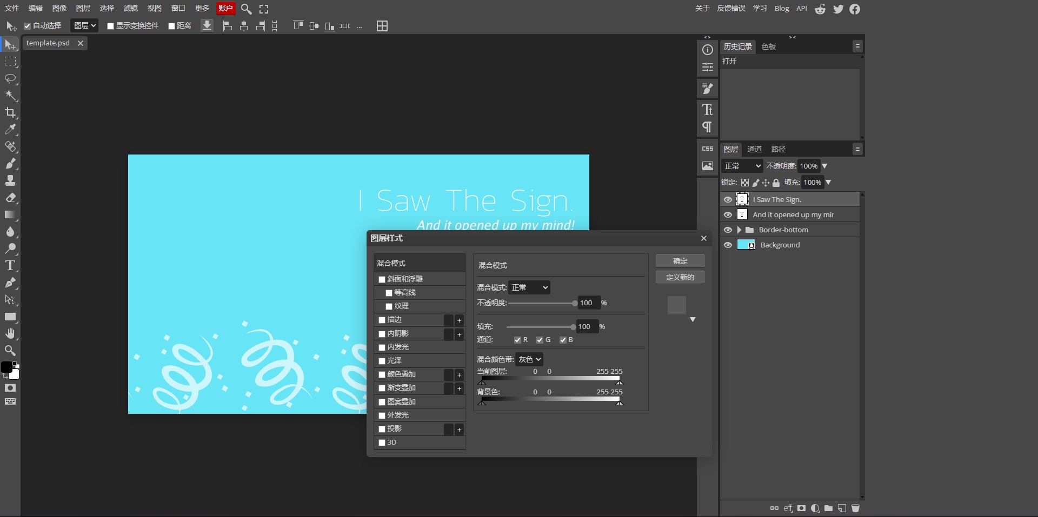The height and width of the screenshot is (517, 1038).
Task: Click the 定义新的 button
Action: click(x=680, y=277)
